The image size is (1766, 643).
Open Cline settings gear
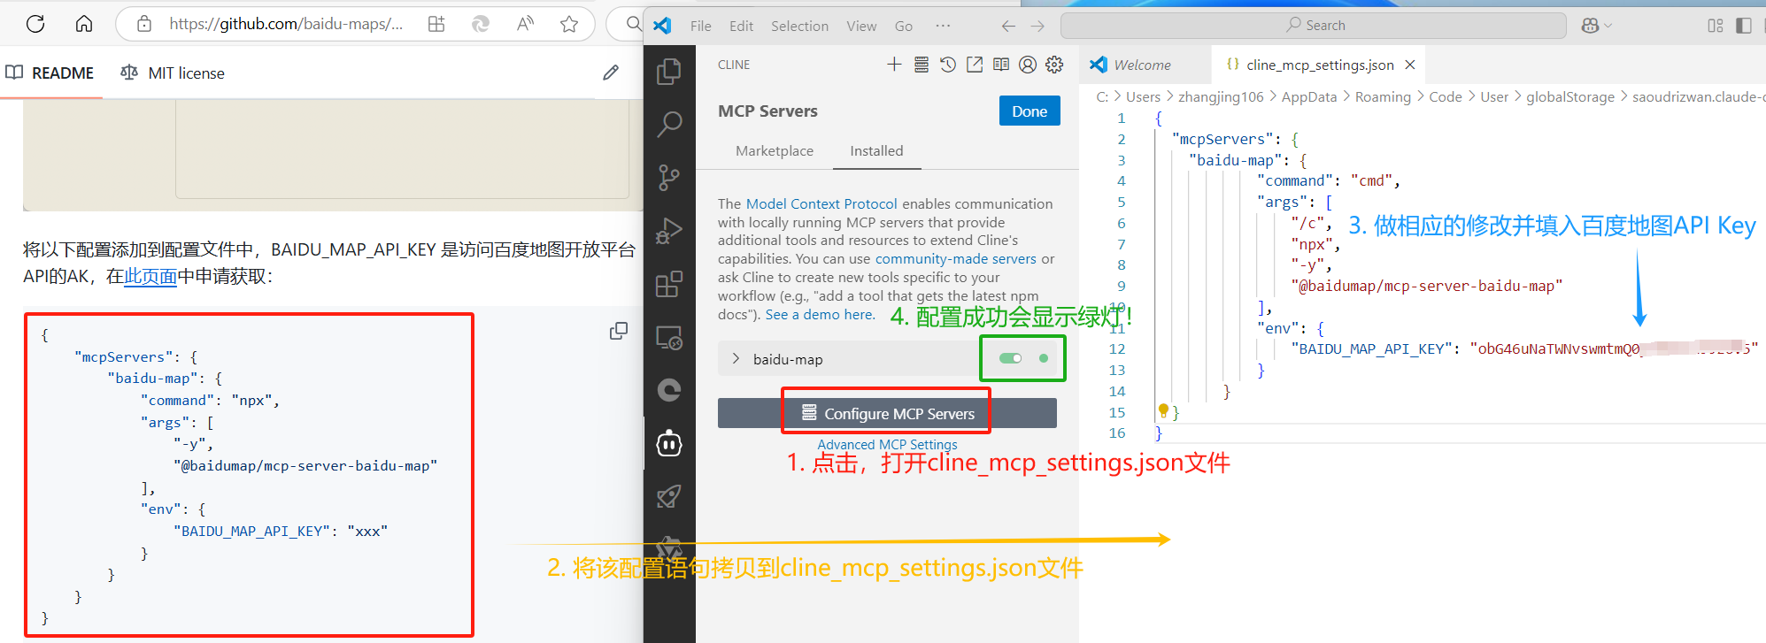[x=1054, y=64]
